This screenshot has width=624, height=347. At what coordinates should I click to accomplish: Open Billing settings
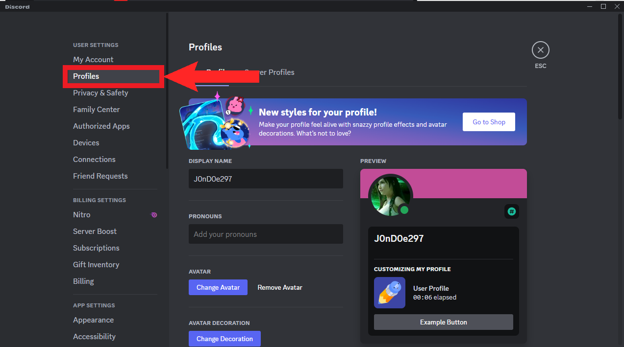point(83,281)
